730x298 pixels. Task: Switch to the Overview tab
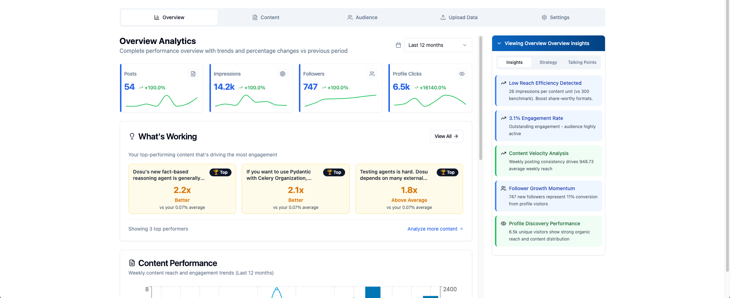pos(169,17)
